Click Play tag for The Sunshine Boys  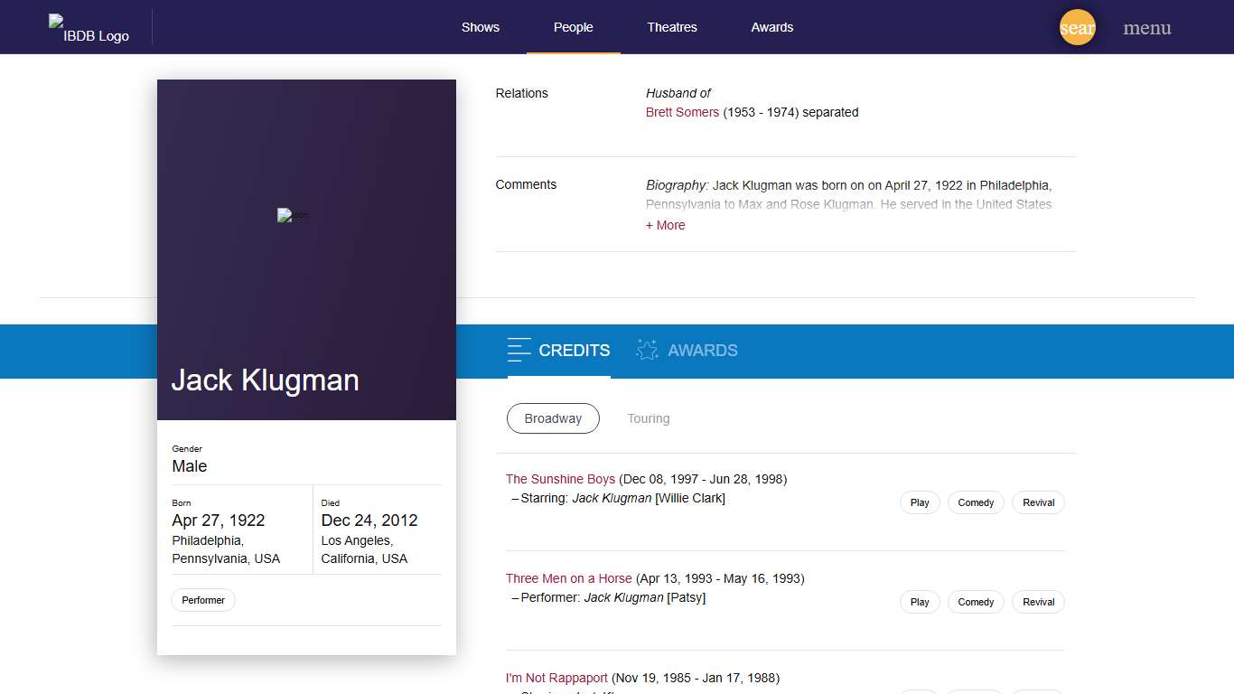(x=920, y=502)
